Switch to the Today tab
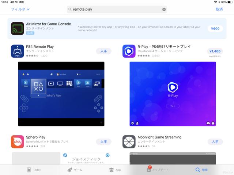The image size is (234, 175). tap(34, 170)
